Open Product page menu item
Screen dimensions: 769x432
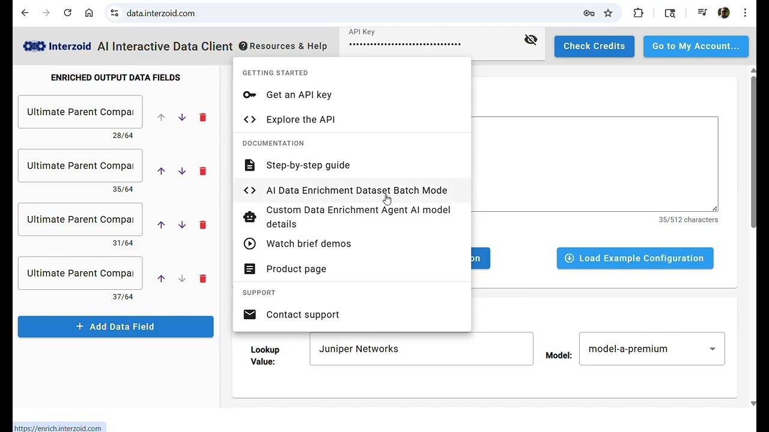[x=352, y=269]
